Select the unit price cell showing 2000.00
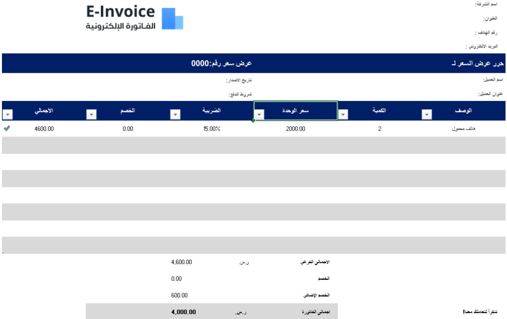This screenshot has width=507, height=319. [x=296, y=129]
